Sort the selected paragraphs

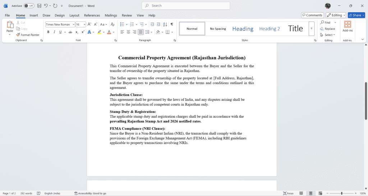click(x=165, y=24)
